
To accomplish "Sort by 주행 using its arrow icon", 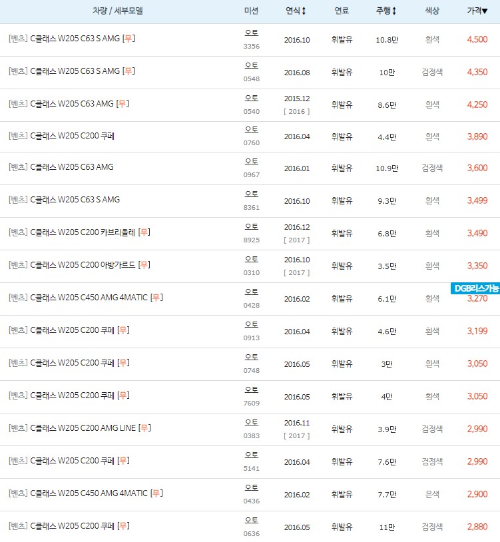I will (394, 11).
